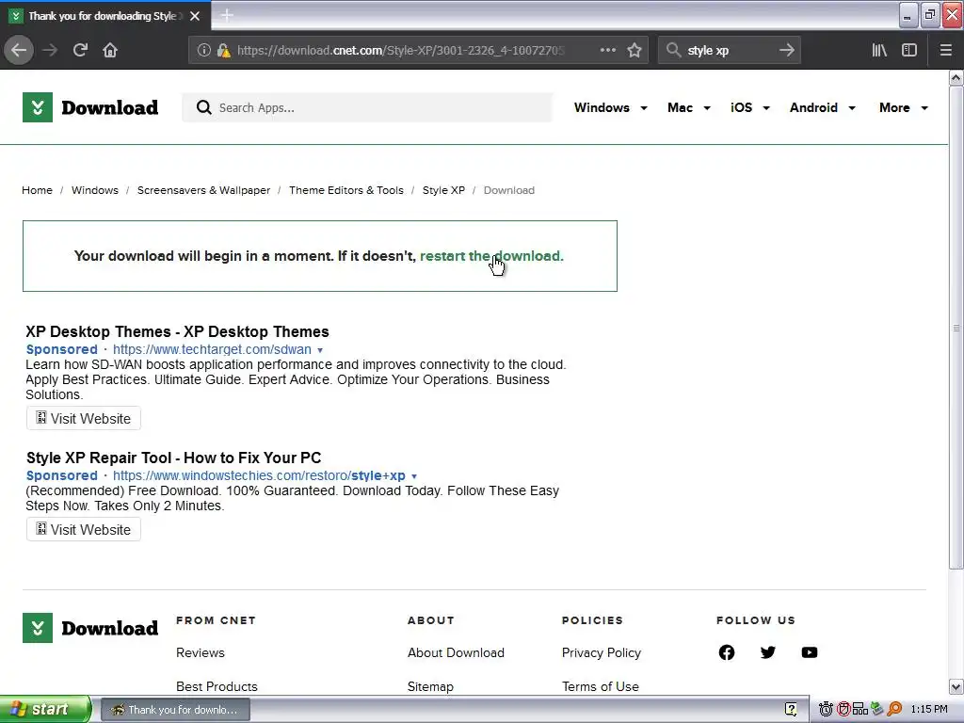The width and height of the screenshot is (964, 723).
Task: Click the green Download logo in header
Action: coord(90,107)
